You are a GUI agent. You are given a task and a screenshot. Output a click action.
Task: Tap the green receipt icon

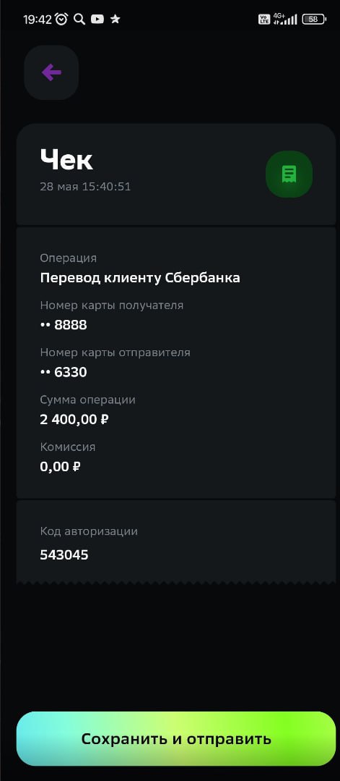click(289, 174)
